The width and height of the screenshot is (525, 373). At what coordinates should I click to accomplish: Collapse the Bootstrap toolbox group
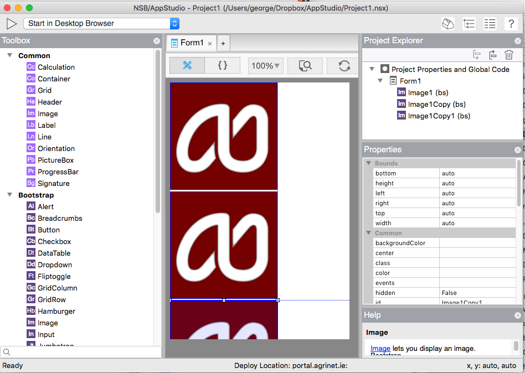point(10,195)
